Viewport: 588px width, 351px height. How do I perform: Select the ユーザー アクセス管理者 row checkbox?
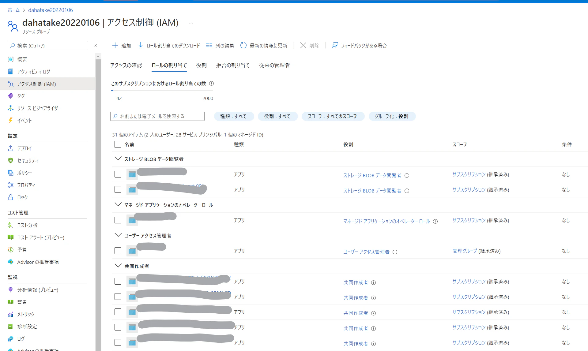click(118, 251)
